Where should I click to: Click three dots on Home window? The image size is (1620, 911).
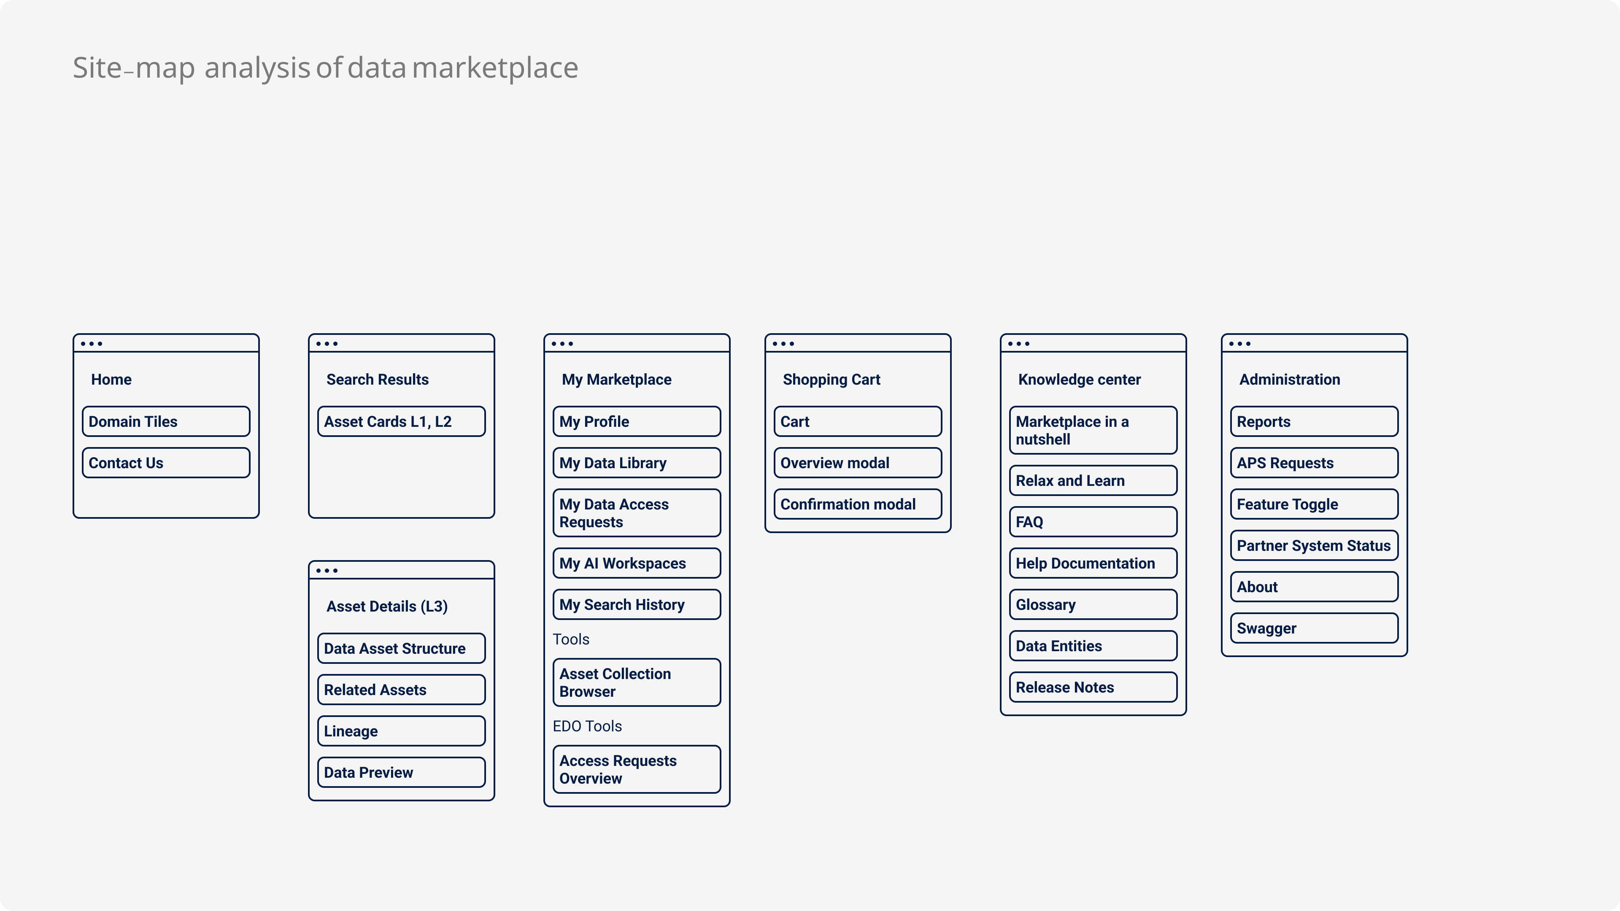pos(91,344)
